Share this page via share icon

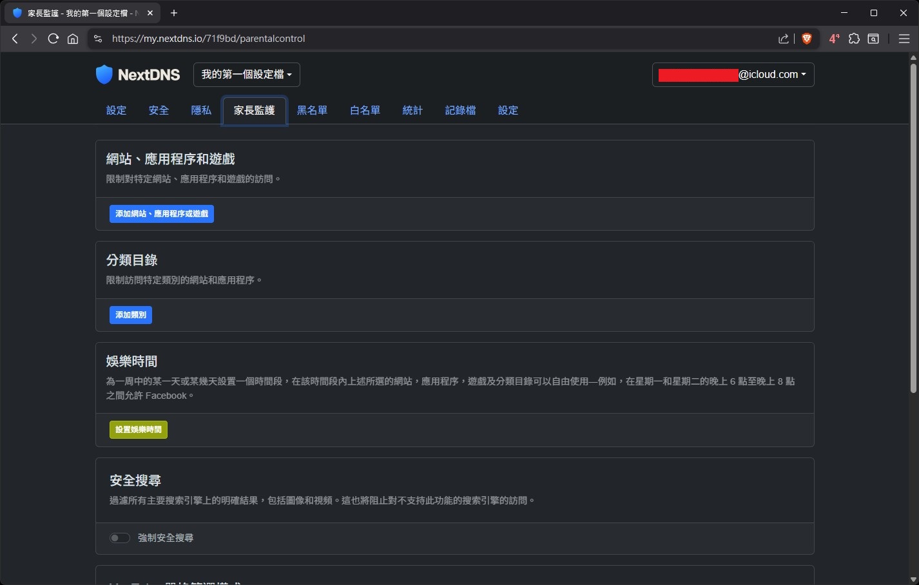click(784, 39)
